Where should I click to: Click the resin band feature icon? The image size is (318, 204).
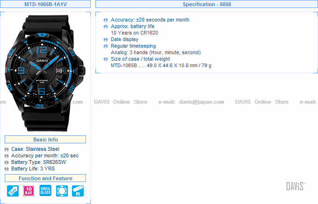[78, 191]
